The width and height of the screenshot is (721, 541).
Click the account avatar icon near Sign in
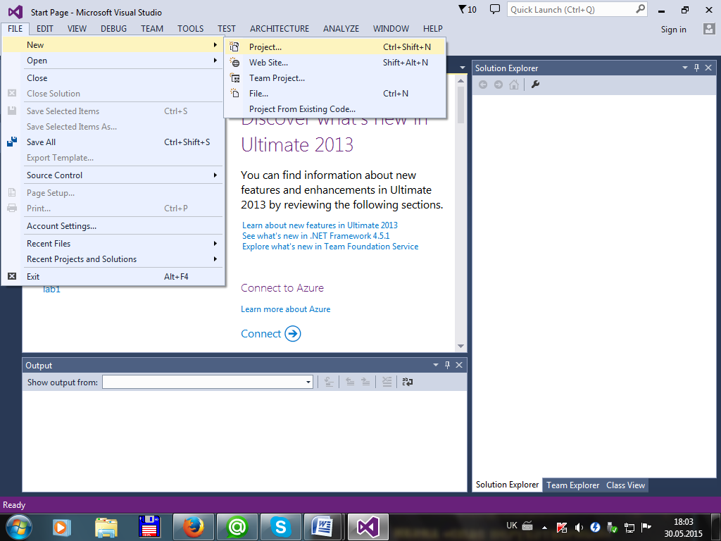[x=708, y=29]
